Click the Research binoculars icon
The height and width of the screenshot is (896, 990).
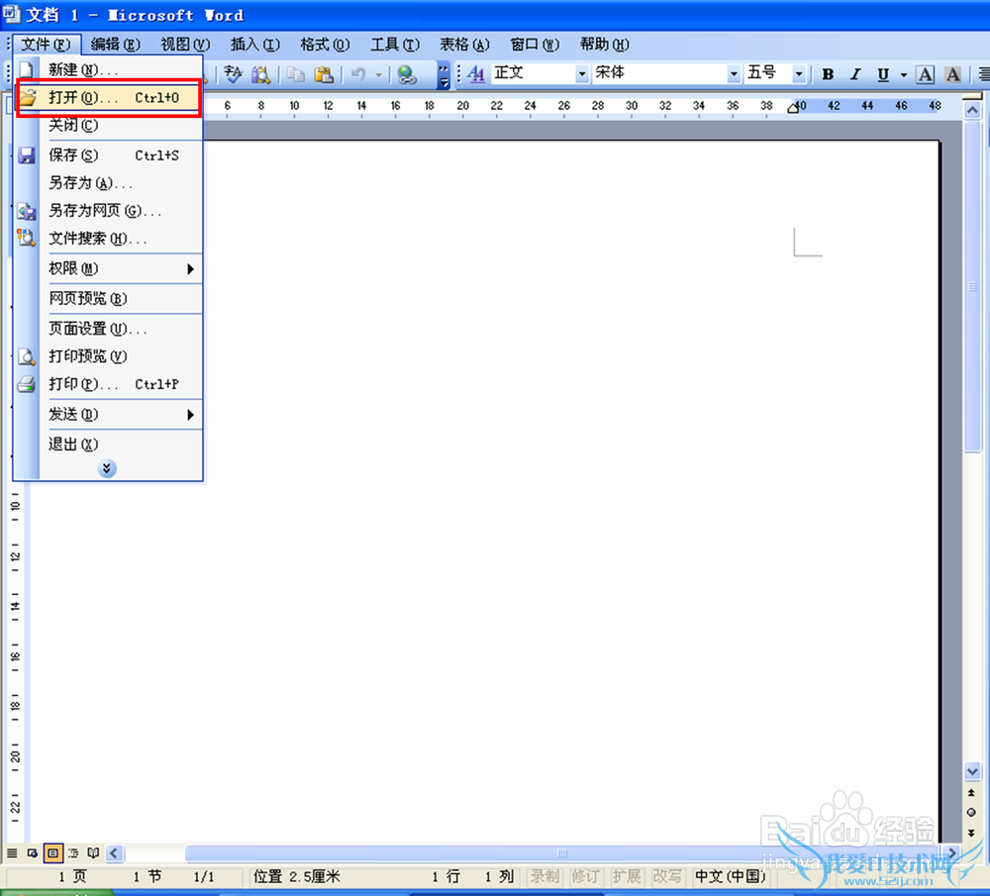[x=260, y=74]
